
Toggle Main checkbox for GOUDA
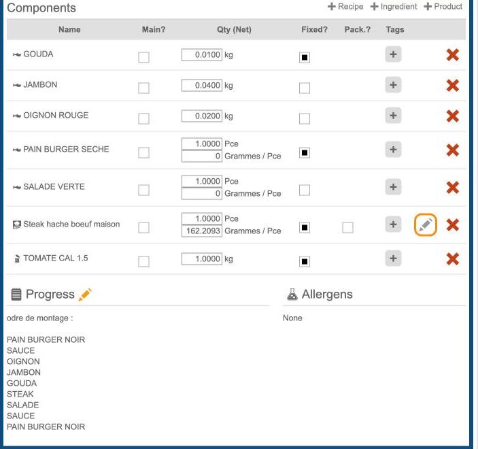[143, 57]
